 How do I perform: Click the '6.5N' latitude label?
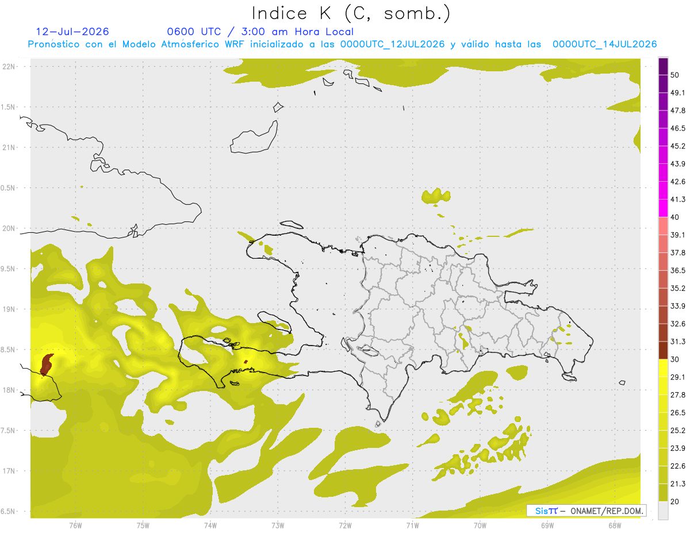pyautogui.click(x=8, y=512)
